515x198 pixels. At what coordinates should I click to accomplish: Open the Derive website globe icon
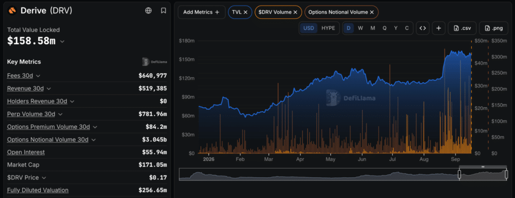point(148,11)
